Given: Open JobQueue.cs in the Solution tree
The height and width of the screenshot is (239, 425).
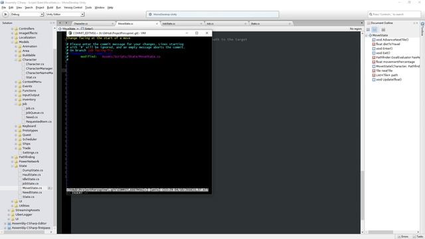Looking at the screenshot, I should pos(35,113).
